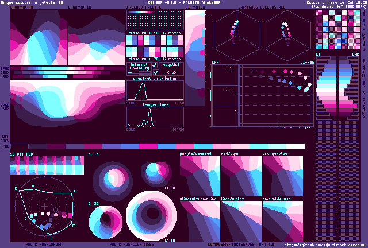Click the acyclic? <no> result box
The height and width of the screenshot is (248, 368).
click(171, 69)
